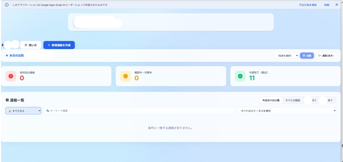The width and height of the screenshot is (343, 162).
Task: Click the magnifier icon in keyword search
Action: click(x=48, y=111)
